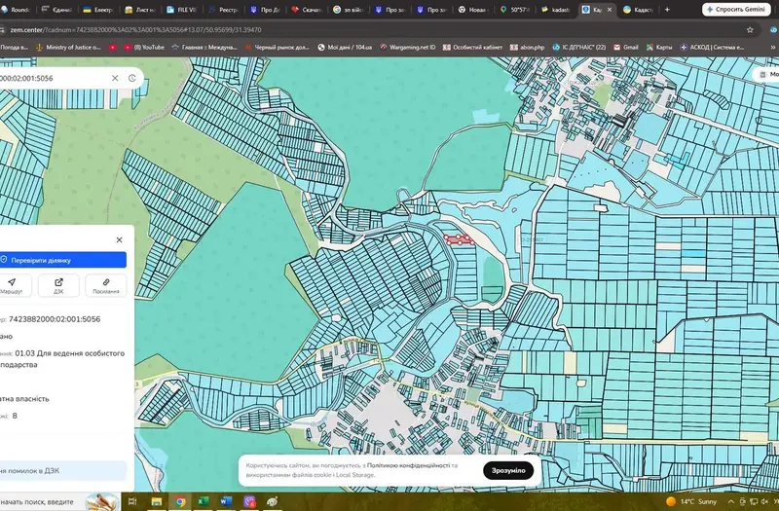Switch to the 'Реєстр' tab
This screenshot has width=779, height=511.
click(224, 10)
